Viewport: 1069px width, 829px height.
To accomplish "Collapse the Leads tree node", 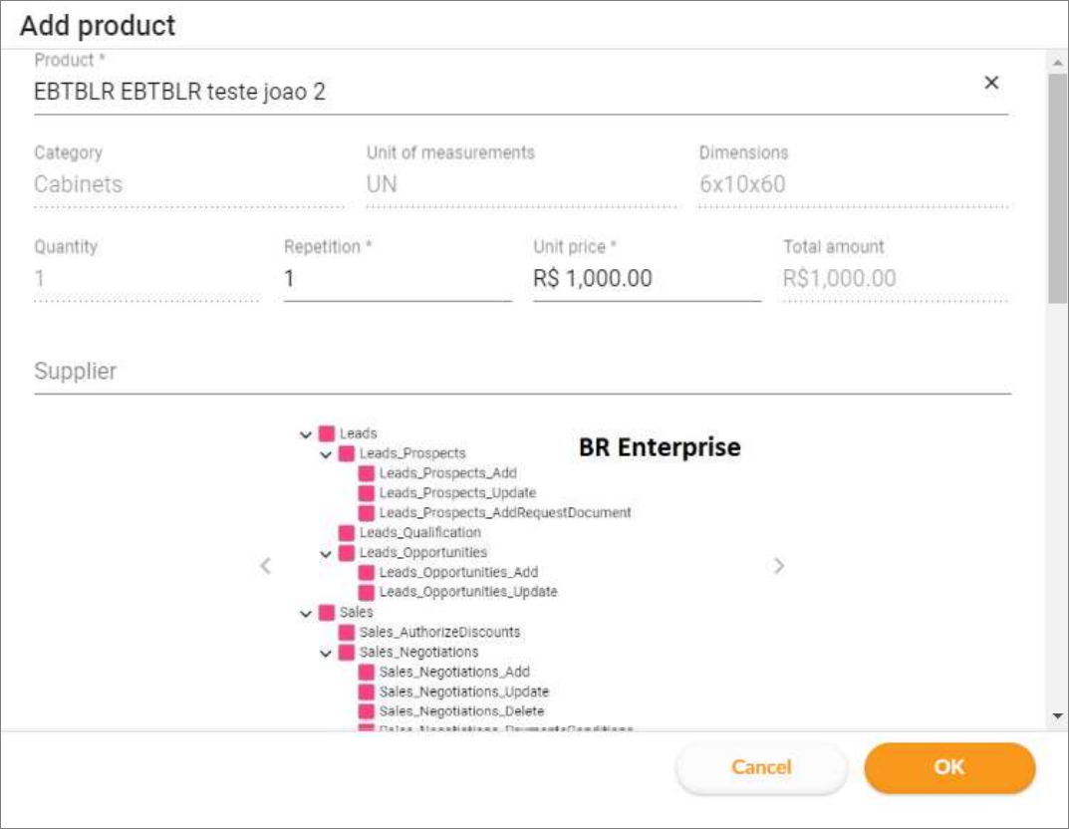I will tap(306, 434).
